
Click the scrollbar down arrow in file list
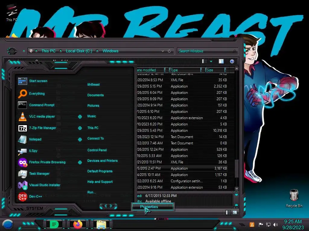pos(237,189)
